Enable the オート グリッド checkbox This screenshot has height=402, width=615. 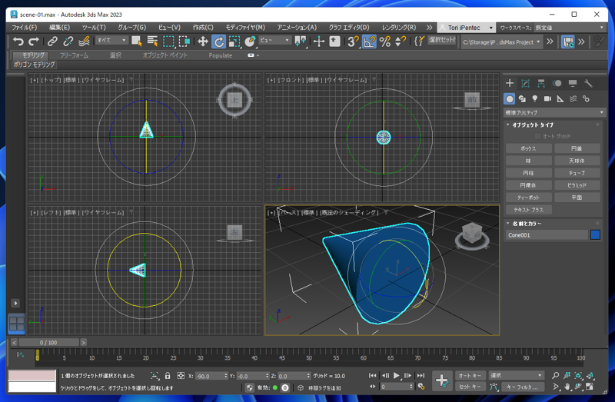pyautogui.click(x=537, y=136)
